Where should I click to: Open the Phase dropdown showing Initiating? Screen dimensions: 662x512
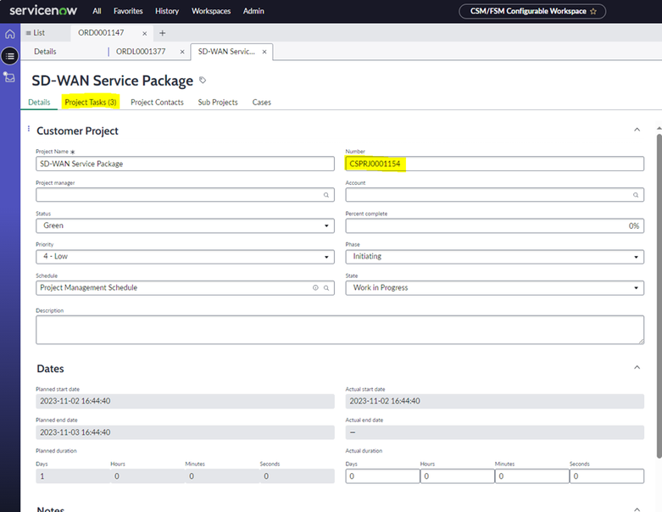494,257
